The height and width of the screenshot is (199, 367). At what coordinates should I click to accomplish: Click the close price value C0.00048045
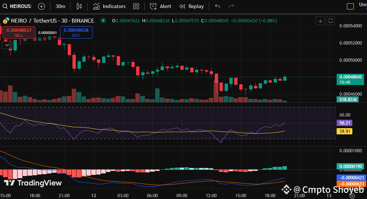215,21
